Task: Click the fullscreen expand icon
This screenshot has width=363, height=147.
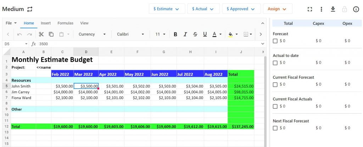Action: (x=310, y=9)
